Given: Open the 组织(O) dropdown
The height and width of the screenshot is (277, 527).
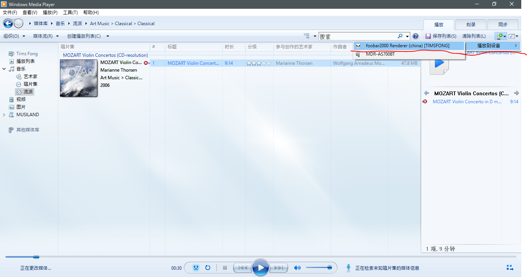Looking at the screenshot, I should coord(14,36).
